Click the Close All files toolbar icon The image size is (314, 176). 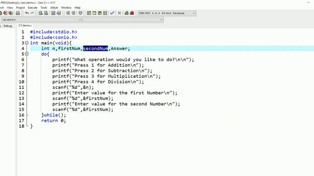click(x=11, y=13)
